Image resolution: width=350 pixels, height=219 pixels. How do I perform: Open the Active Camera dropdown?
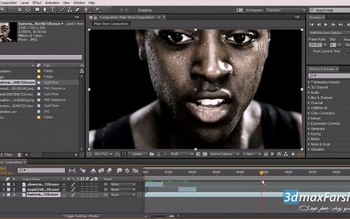click(224, 154)
